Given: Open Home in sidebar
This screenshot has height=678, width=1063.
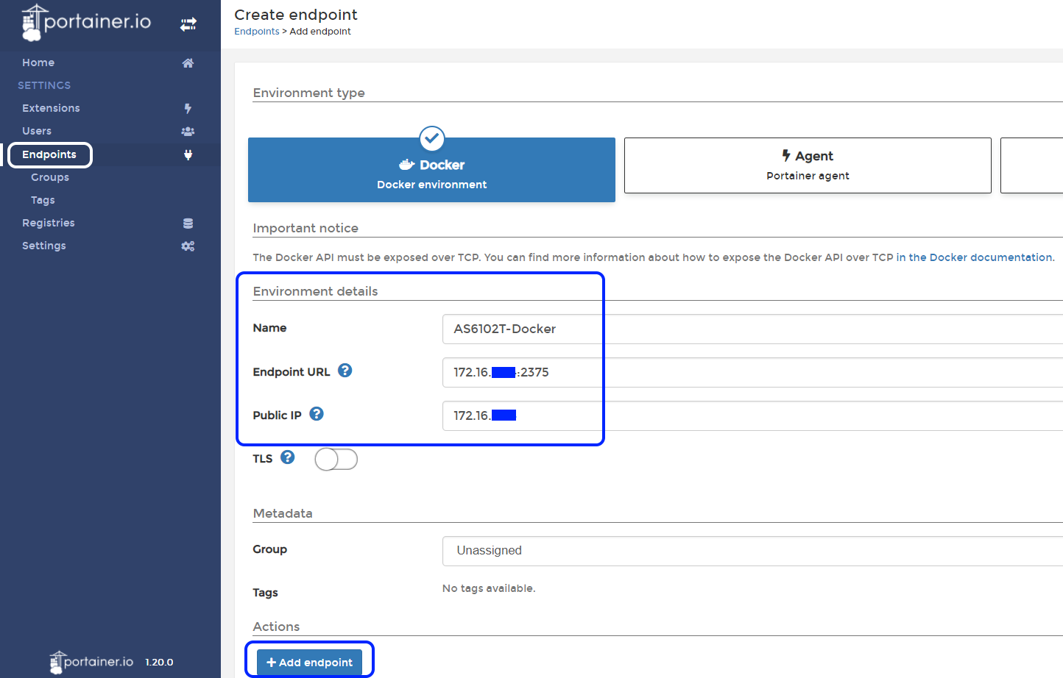Looking at the screenshot, I should click(x=38, y=63).
